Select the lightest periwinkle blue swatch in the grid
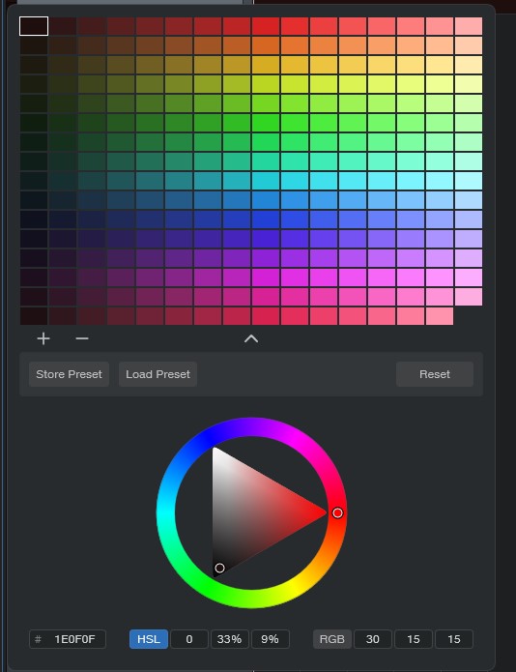The width and height of the screenshot is (516, 672). [469, 219]
